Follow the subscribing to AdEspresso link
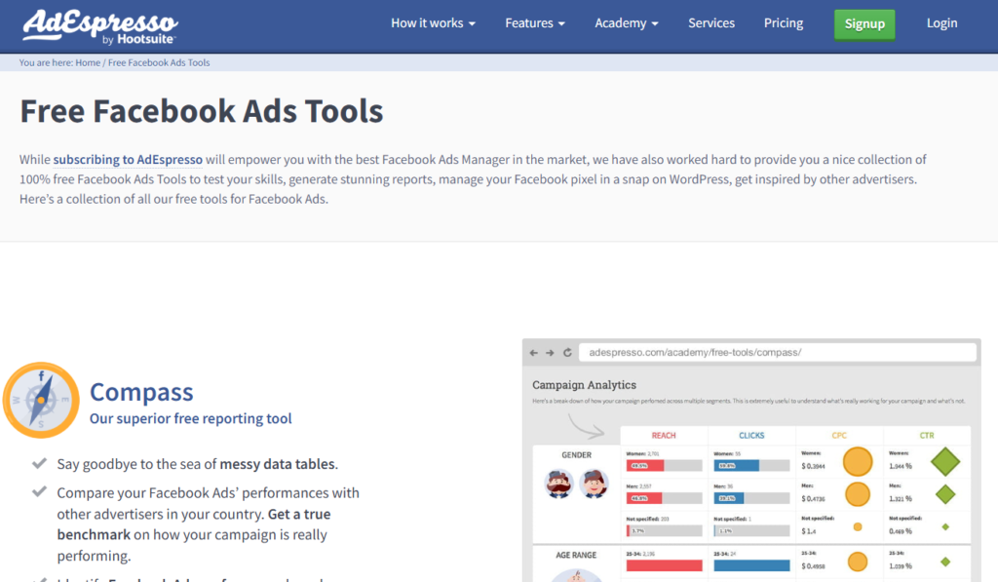 [x=128, y=159]
